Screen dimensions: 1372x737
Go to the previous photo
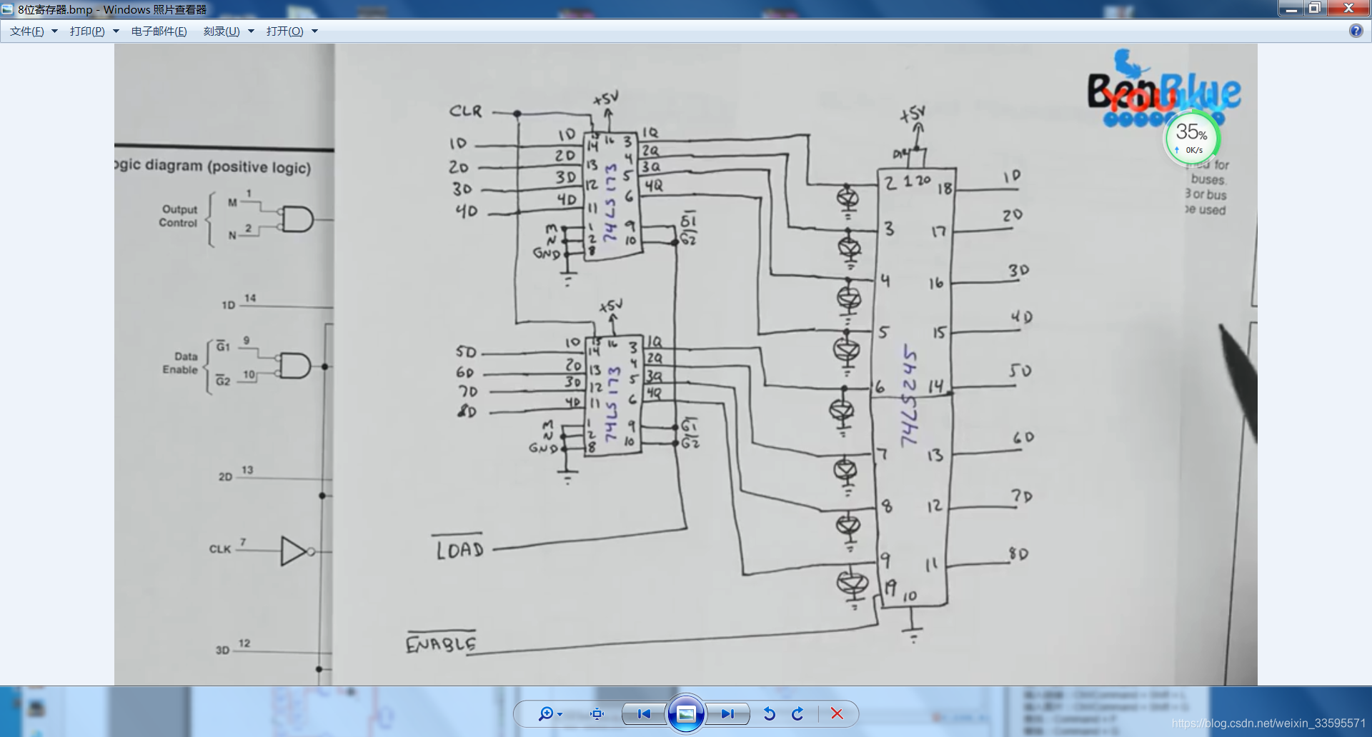[x=644, y=713]
